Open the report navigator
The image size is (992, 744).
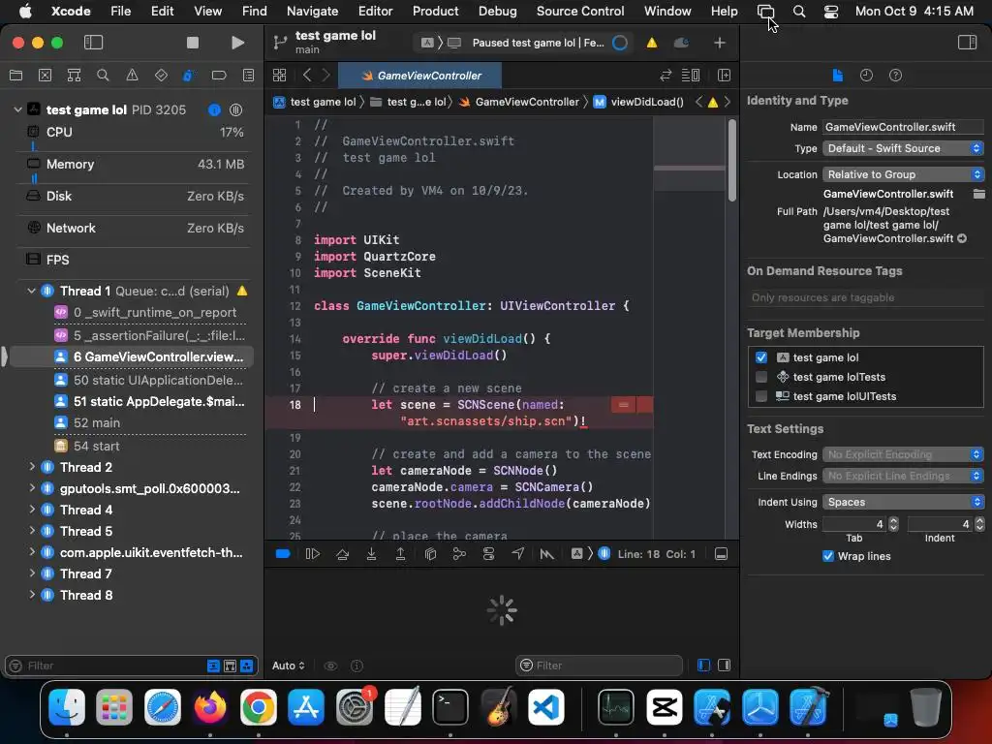coord(248,76)
